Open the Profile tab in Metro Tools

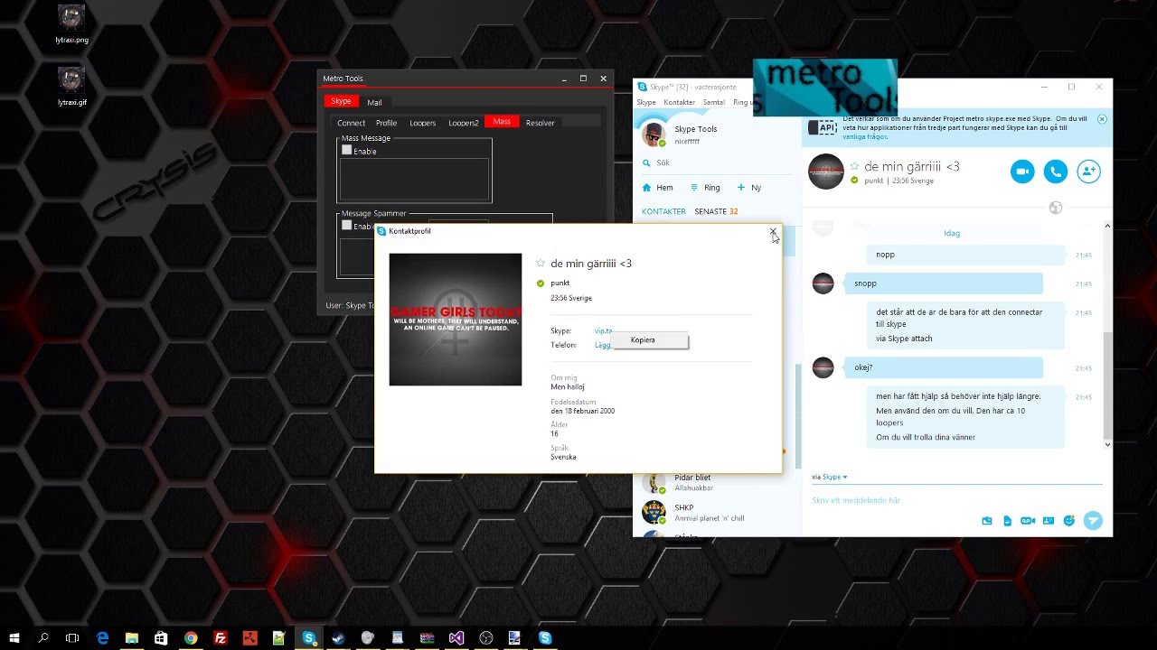coord(386,123)
